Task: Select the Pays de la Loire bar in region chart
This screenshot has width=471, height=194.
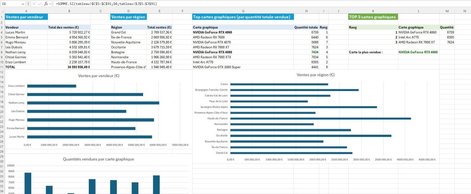Action: tap(269, 102)
